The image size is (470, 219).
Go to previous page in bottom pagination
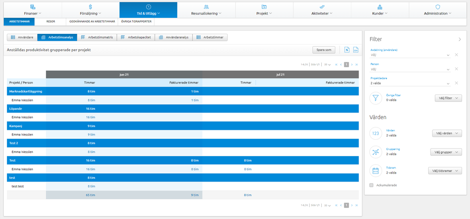[x=341, y=205]
